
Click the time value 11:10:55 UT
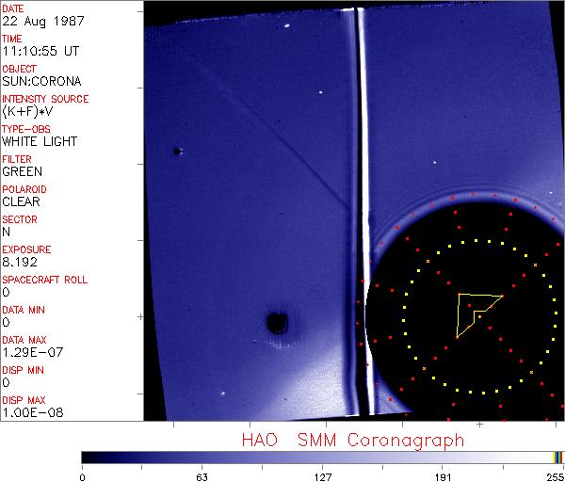[40, 51]
